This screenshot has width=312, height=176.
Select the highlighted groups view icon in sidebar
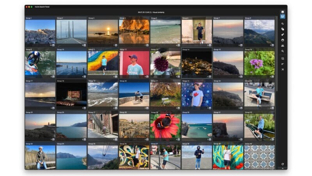(282, 17)
